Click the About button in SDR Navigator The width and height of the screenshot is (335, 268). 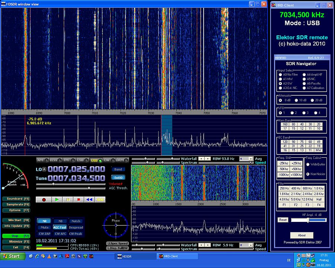click(x=301, y=235)
